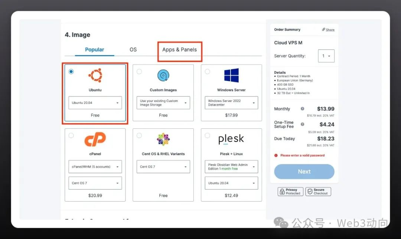Open the cPanel/WHM (5 accounts) dropdown

coord(95,167)
